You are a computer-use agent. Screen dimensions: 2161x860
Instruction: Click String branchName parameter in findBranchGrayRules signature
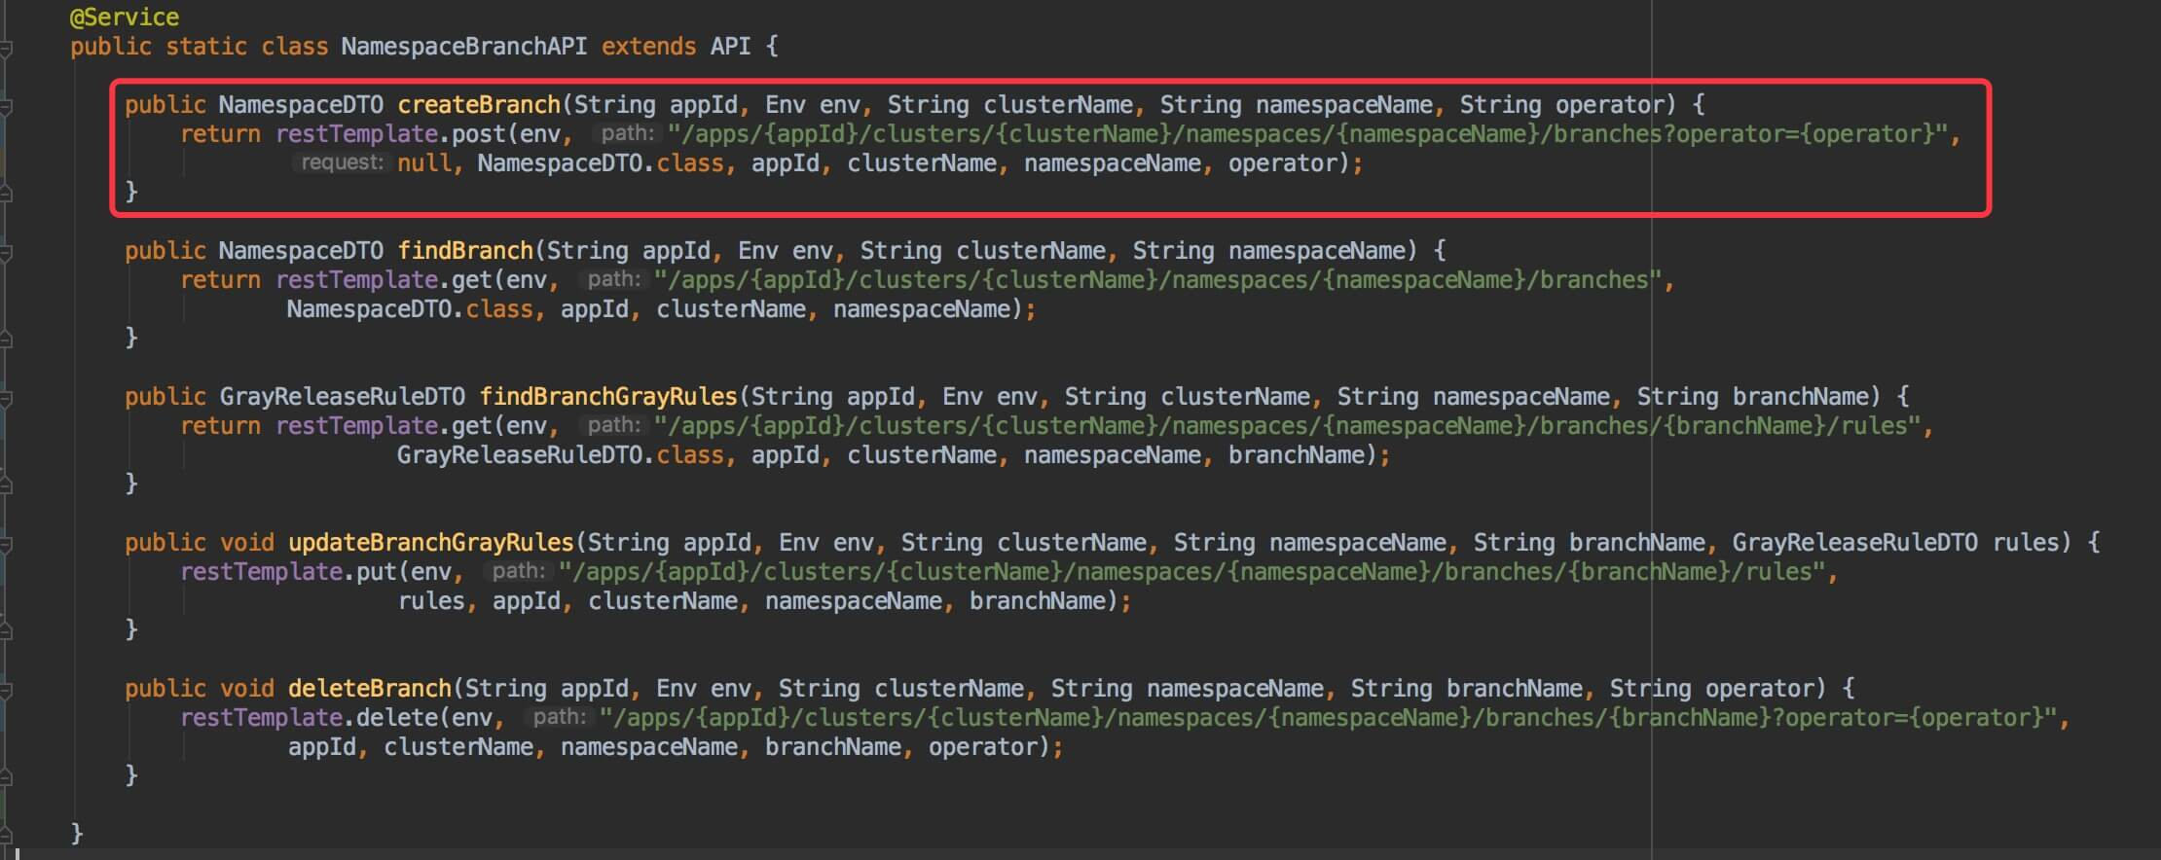click(1753, 397)
